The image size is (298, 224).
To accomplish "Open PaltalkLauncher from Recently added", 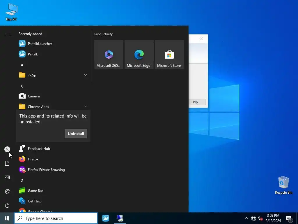I will pos(53,44).
